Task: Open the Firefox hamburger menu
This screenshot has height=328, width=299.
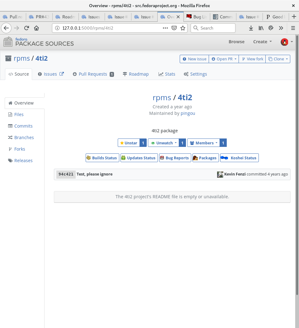Action: (x=293, y=28)
